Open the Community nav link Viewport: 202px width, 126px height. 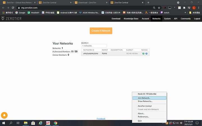point(186,19)
